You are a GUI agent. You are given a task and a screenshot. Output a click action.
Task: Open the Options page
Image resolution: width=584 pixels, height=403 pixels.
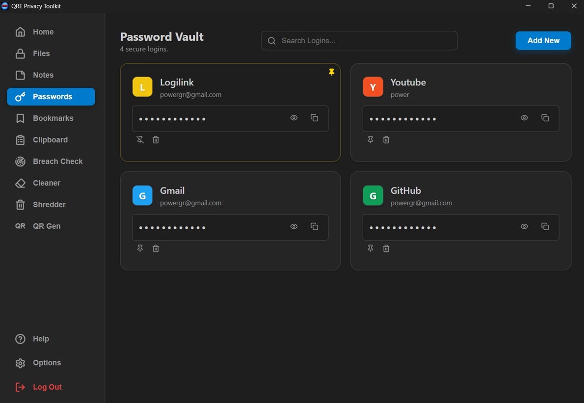46,362
